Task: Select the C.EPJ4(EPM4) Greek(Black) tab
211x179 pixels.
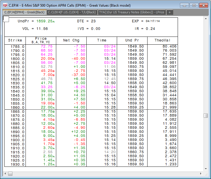Action: coord(24,12)
